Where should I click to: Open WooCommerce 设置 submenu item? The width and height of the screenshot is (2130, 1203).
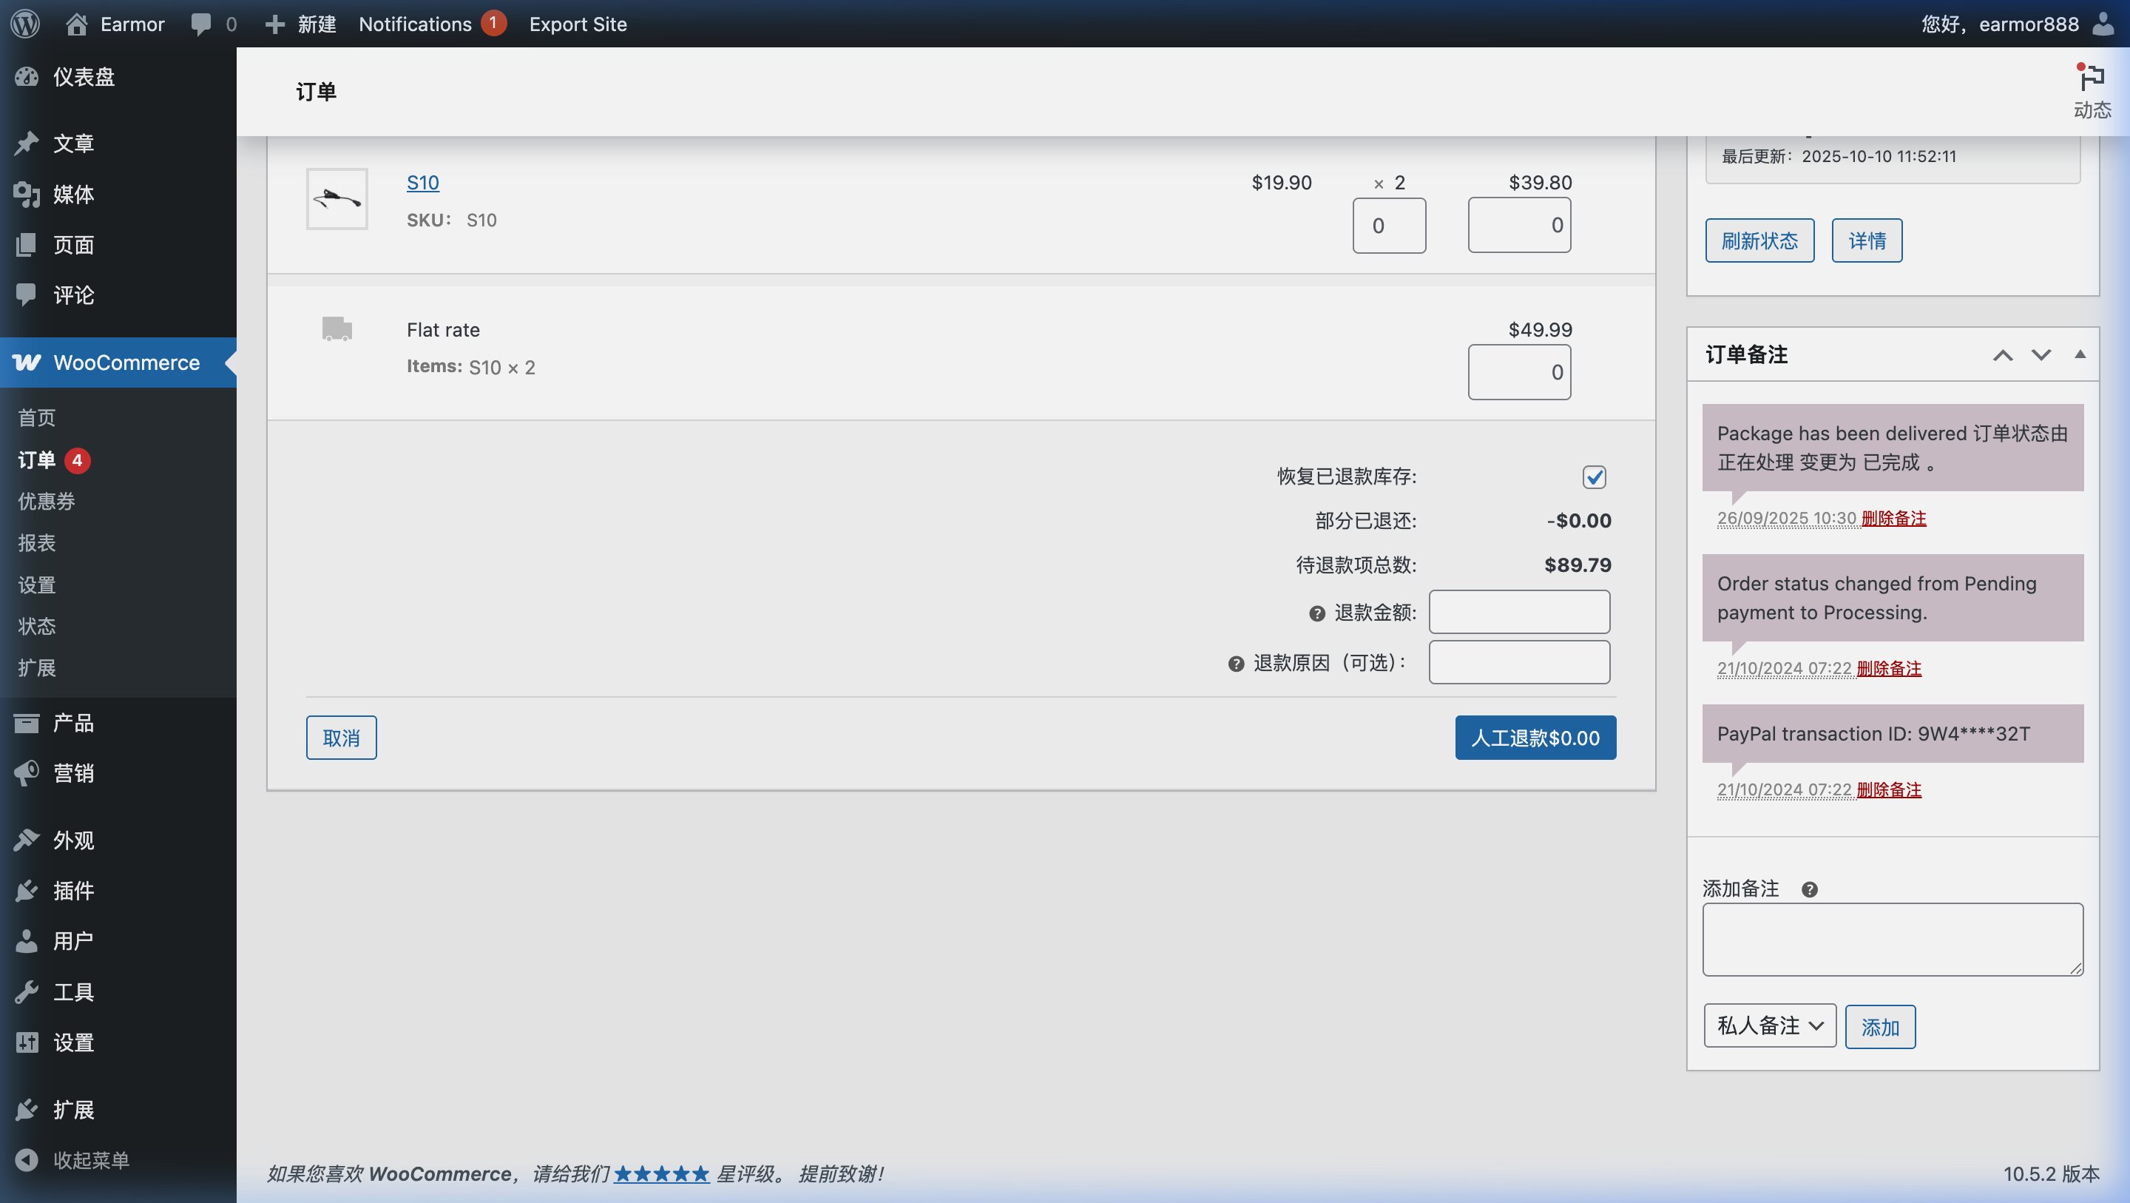pos(37,585)
